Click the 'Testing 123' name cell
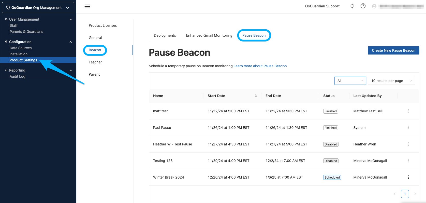The width and height of the screenshot is (426, 203). point(163,161)
